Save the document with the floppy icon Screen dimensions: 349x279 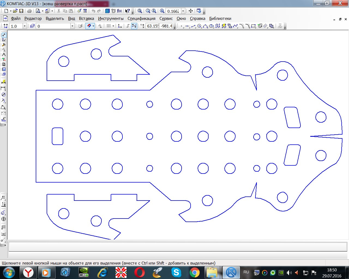tap(21, 11)
